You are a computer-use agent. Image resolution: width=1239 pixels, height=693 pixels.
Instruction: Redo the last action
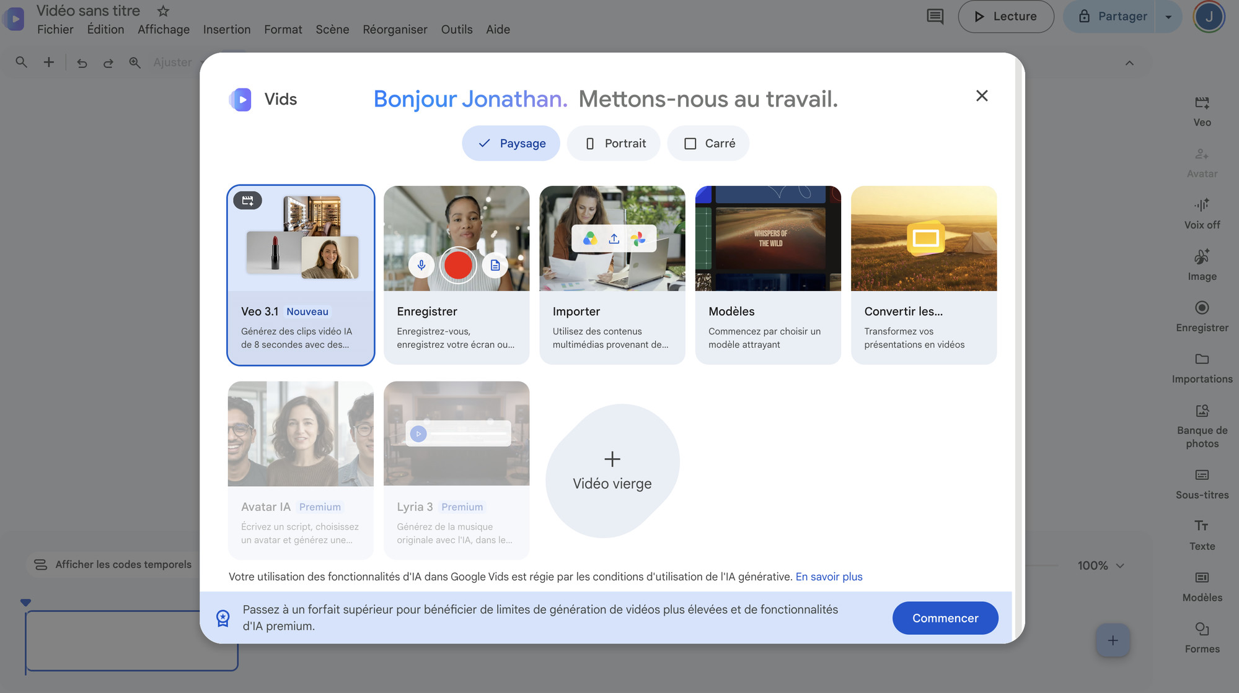[x=108, y=63]
